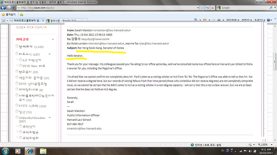Image resolution: width=277 pixels, height=155 pixels.
Task: Open the KYS'S 시즌팍 (155) category
Action: tap(32, 106)
